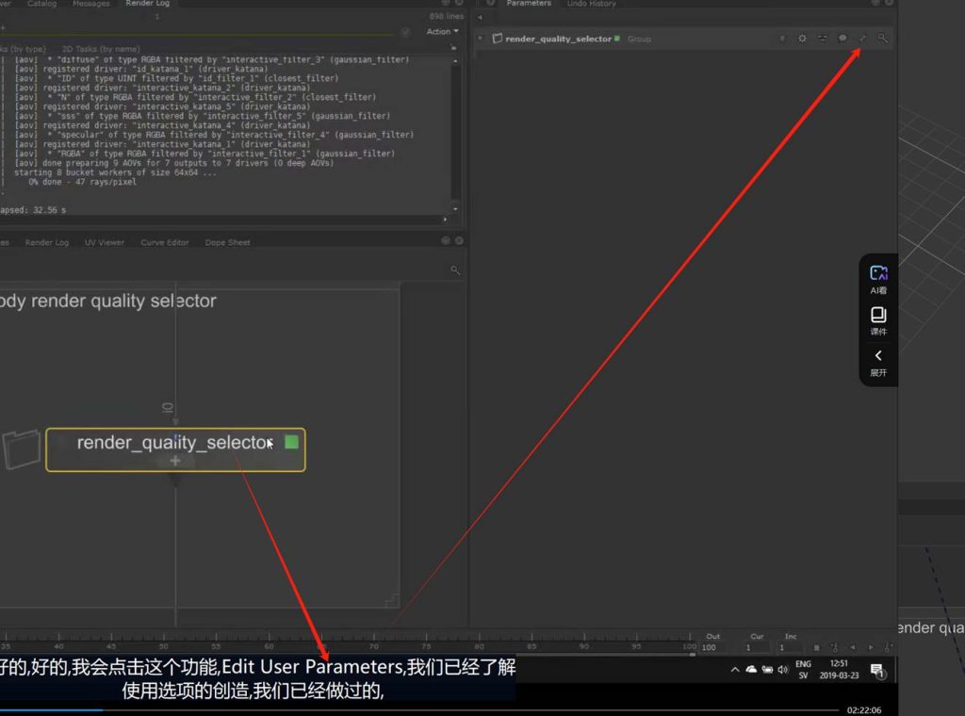
Task: Click the video playback progress bar
Action: [424, 709]
